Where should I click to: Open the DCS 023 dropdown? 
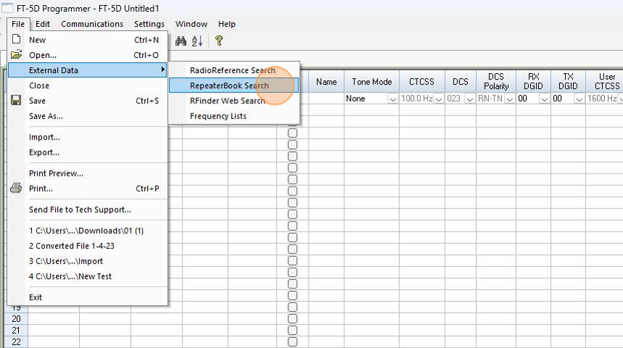(x=469, y=99)
